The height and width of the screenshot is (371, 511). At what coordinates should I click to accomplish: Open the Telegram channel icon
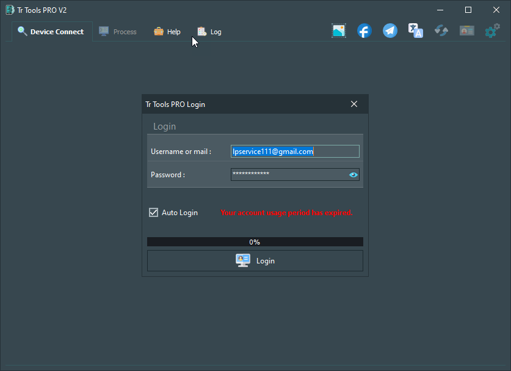(390, 31)
